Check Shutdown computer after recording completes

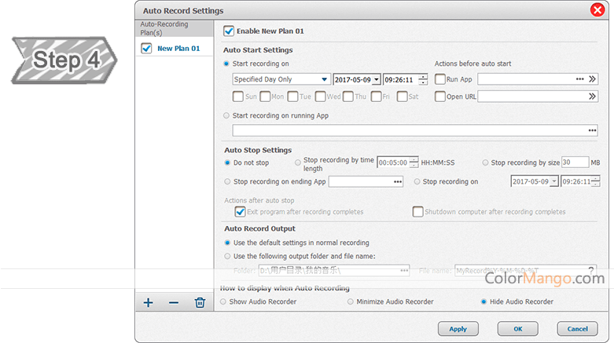pos(418,212)
